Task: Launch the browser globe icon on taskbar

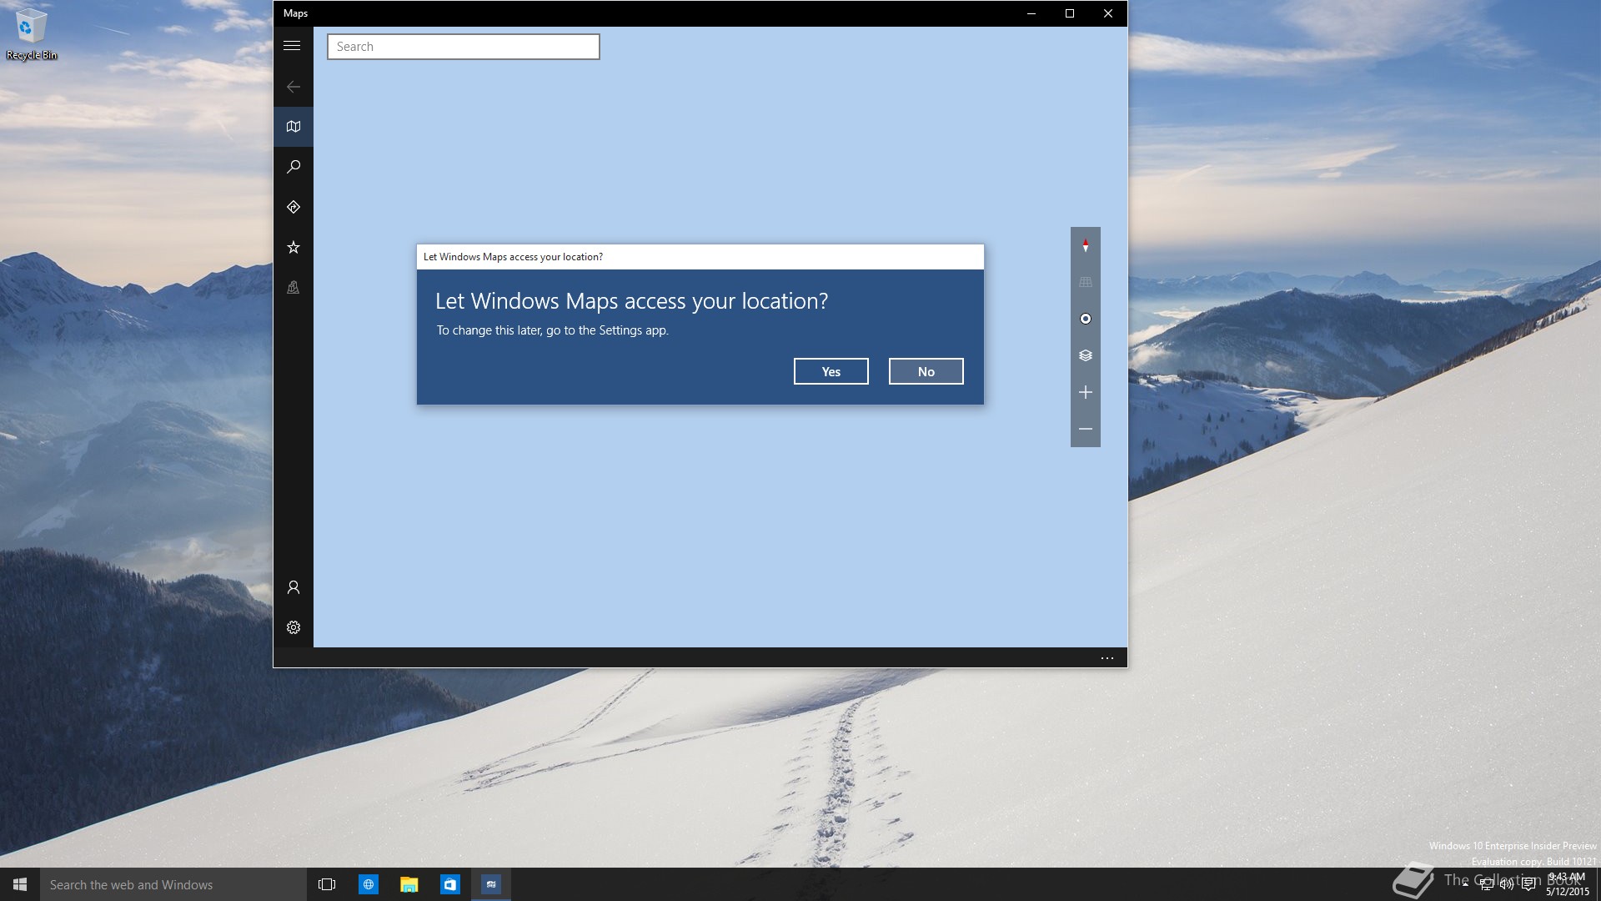Action: coord(368,884)
